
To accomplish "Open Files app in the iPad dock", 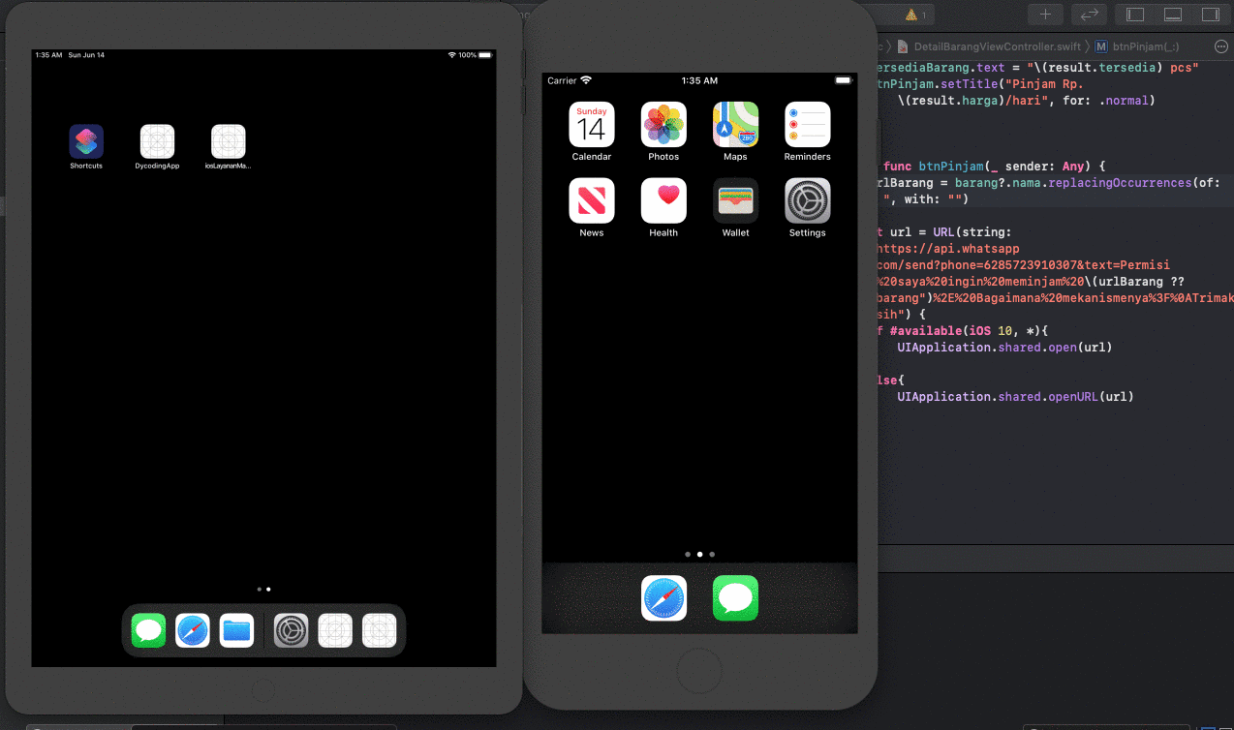I will 236,631.
